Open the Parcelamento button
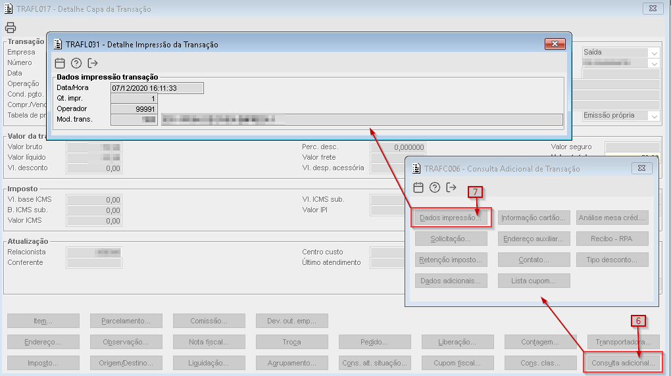Screen dimensions: 671x376 126,321
